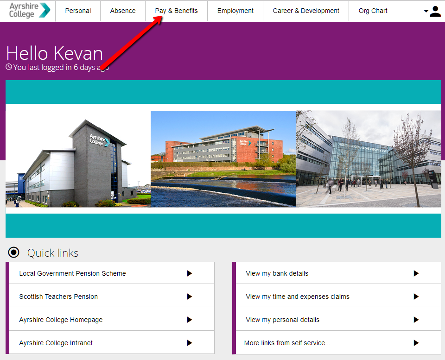Click arrow on More links from self service row
The width and height of the screenshot is (445, 360).
coord(416,343)
